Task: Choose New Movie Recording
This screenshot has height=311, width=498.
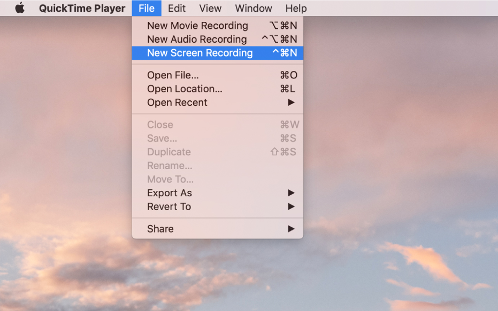Action: 218,25
